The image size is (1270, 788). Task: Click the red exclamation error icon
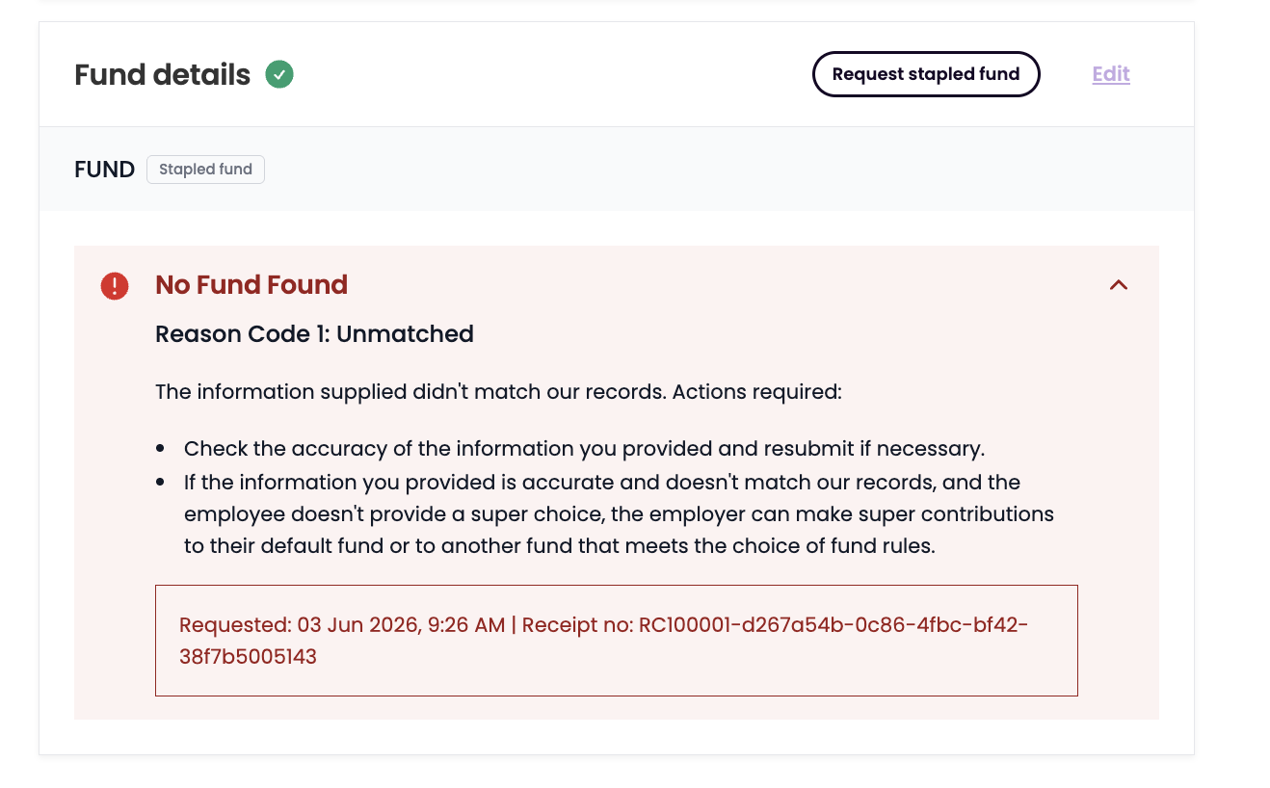(115, 286)
